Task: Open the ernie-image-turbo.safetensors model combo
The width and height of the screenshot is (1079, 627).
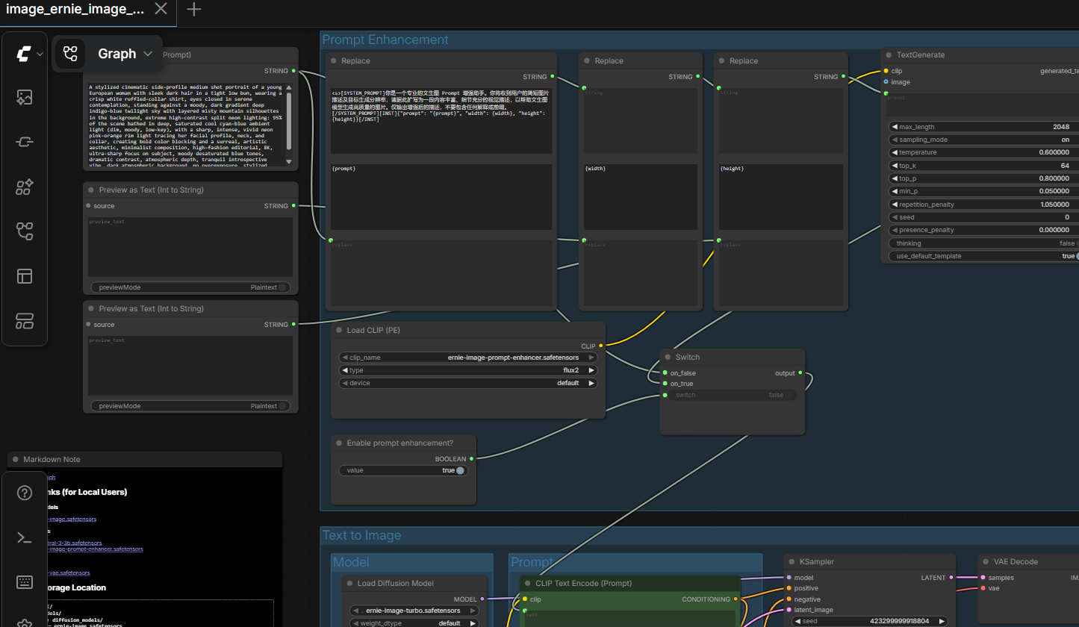Action: click(x=415, y=611)
